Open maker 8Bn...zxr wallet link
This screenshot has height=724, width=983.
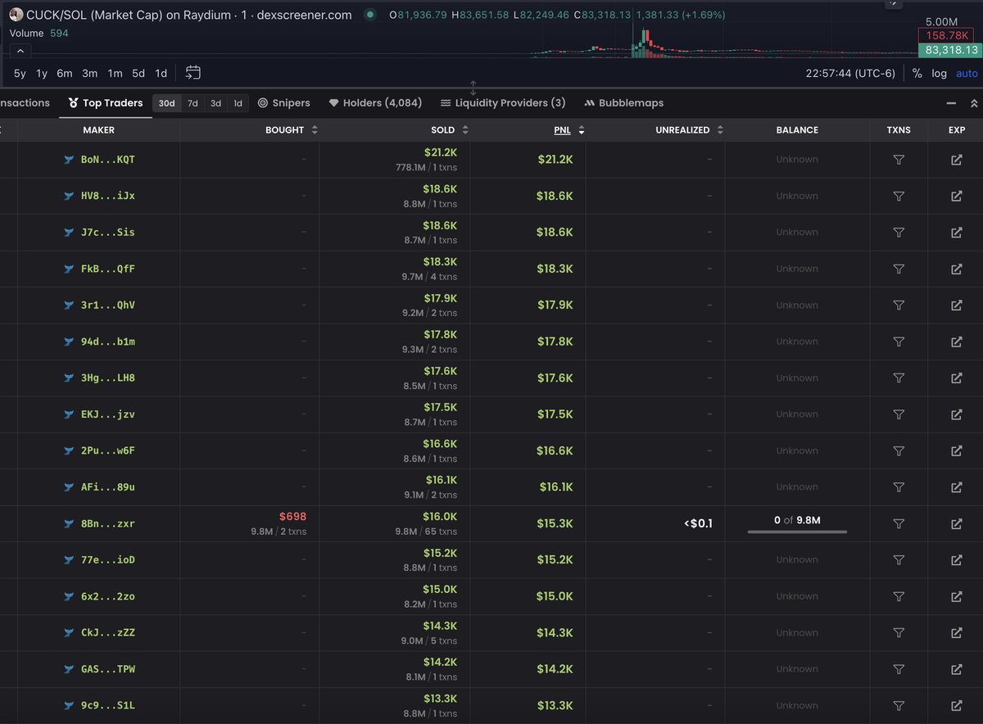pyautogui.click(x=108, y=523)
